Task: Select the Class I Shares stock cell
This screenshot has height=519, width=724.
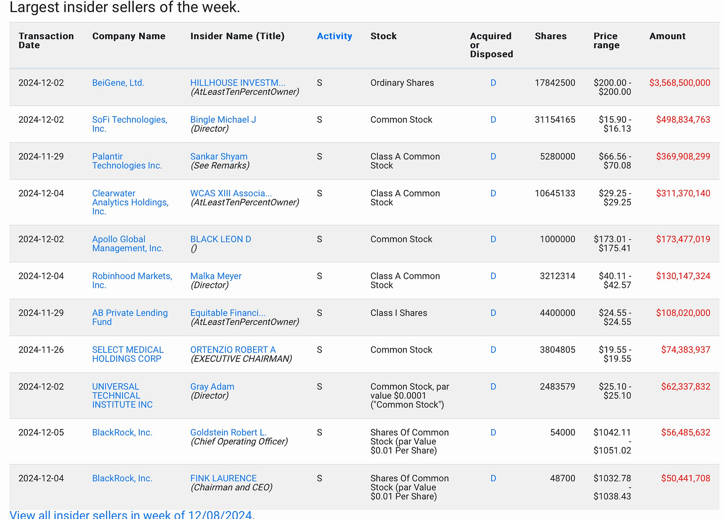Action: tap(399, 313)
